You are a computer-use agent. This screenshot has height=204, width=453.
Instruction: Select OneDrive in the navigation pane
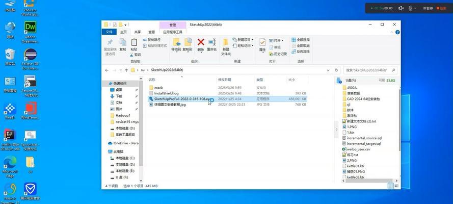123,143
